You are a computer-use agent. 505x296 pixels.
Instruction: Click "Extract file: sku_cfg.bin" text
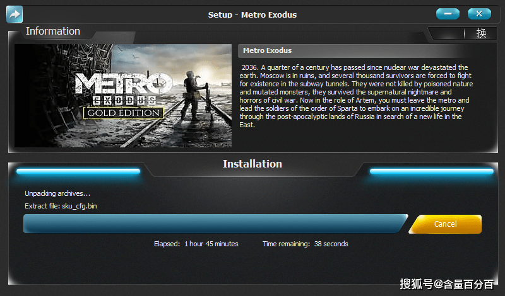61,206
